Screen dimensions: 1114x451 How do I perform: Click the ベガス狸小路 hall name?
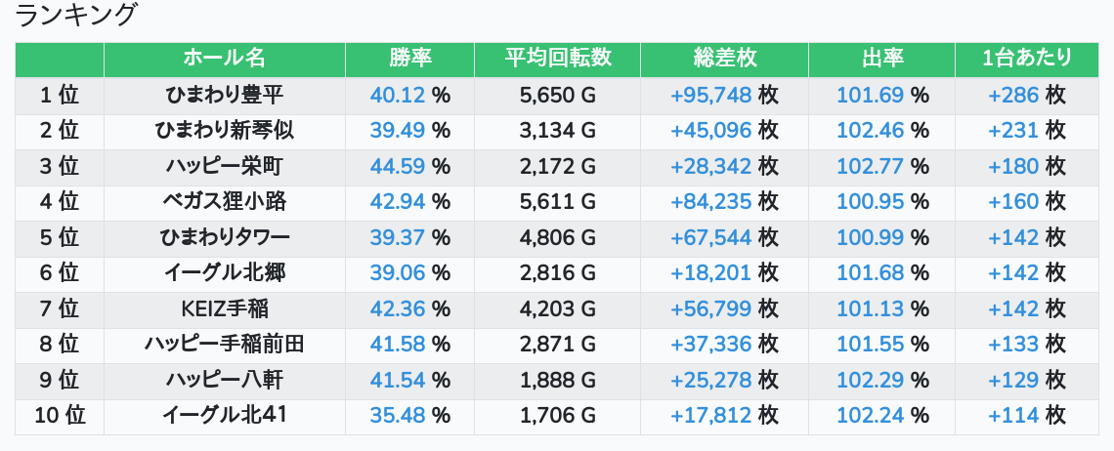[224, 202]
